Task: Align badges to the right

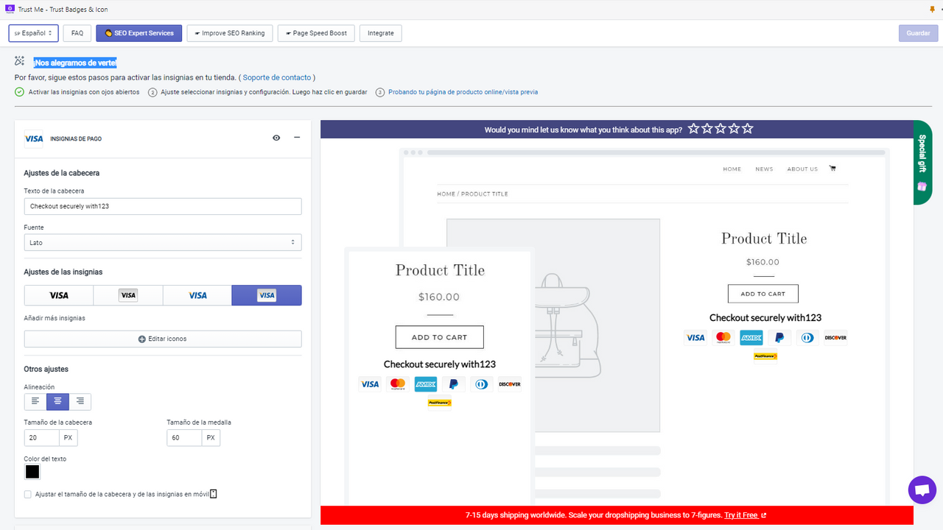Action: coord(80,401)
